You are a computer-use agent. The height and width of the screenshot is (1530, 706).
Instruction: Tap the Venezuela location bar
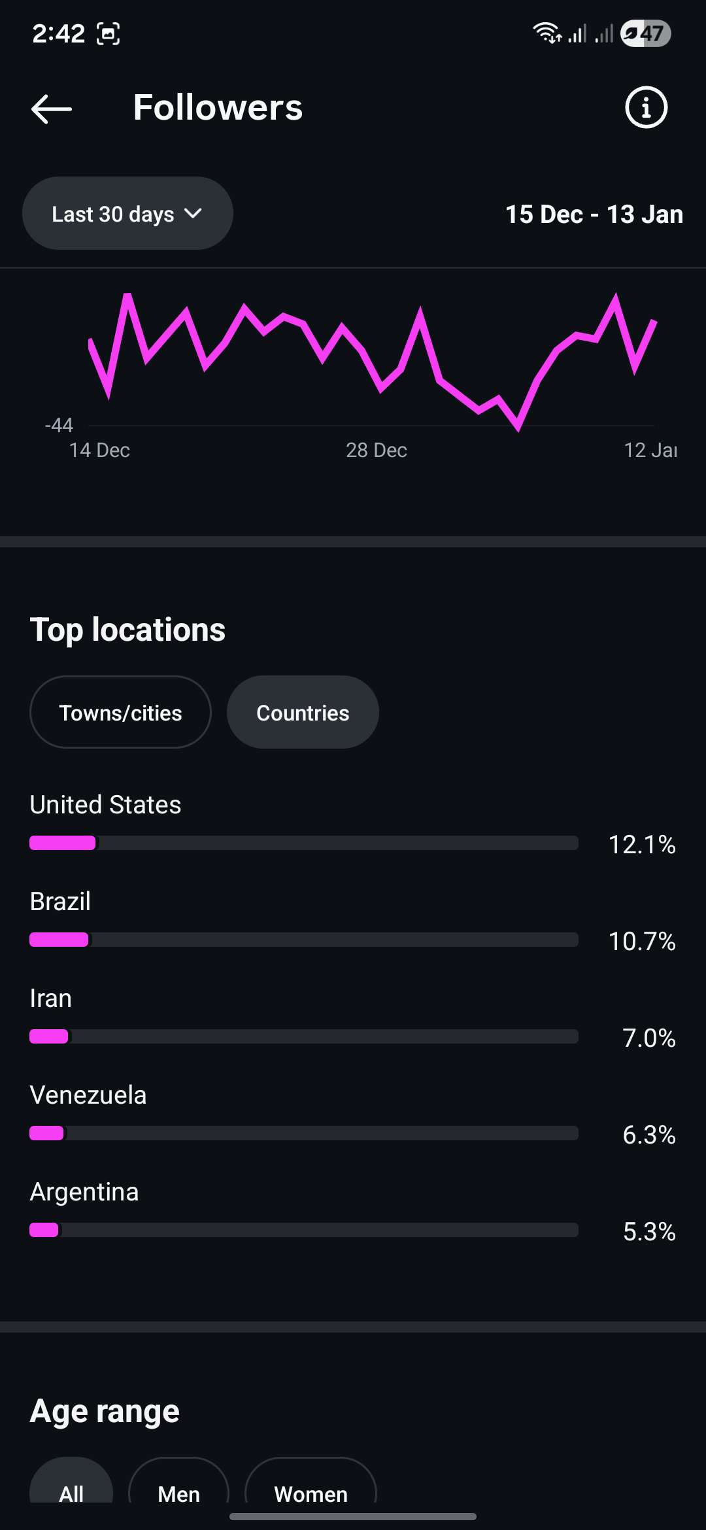(x=304, y=1133)
